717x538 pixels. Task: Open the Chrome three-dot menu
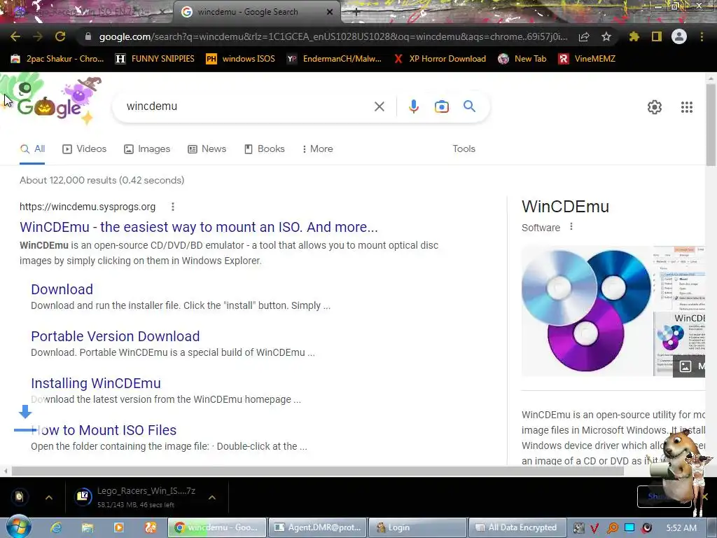point(702,36)
